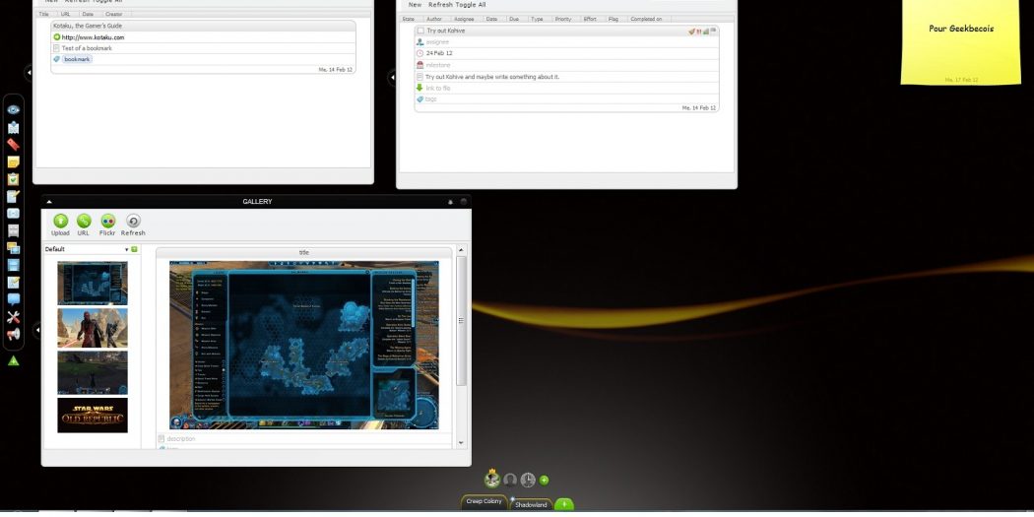The height and width of the screenshot is (517, 1034).
Task: Open the Flickr import in Gallery
Action: point(107,222)
